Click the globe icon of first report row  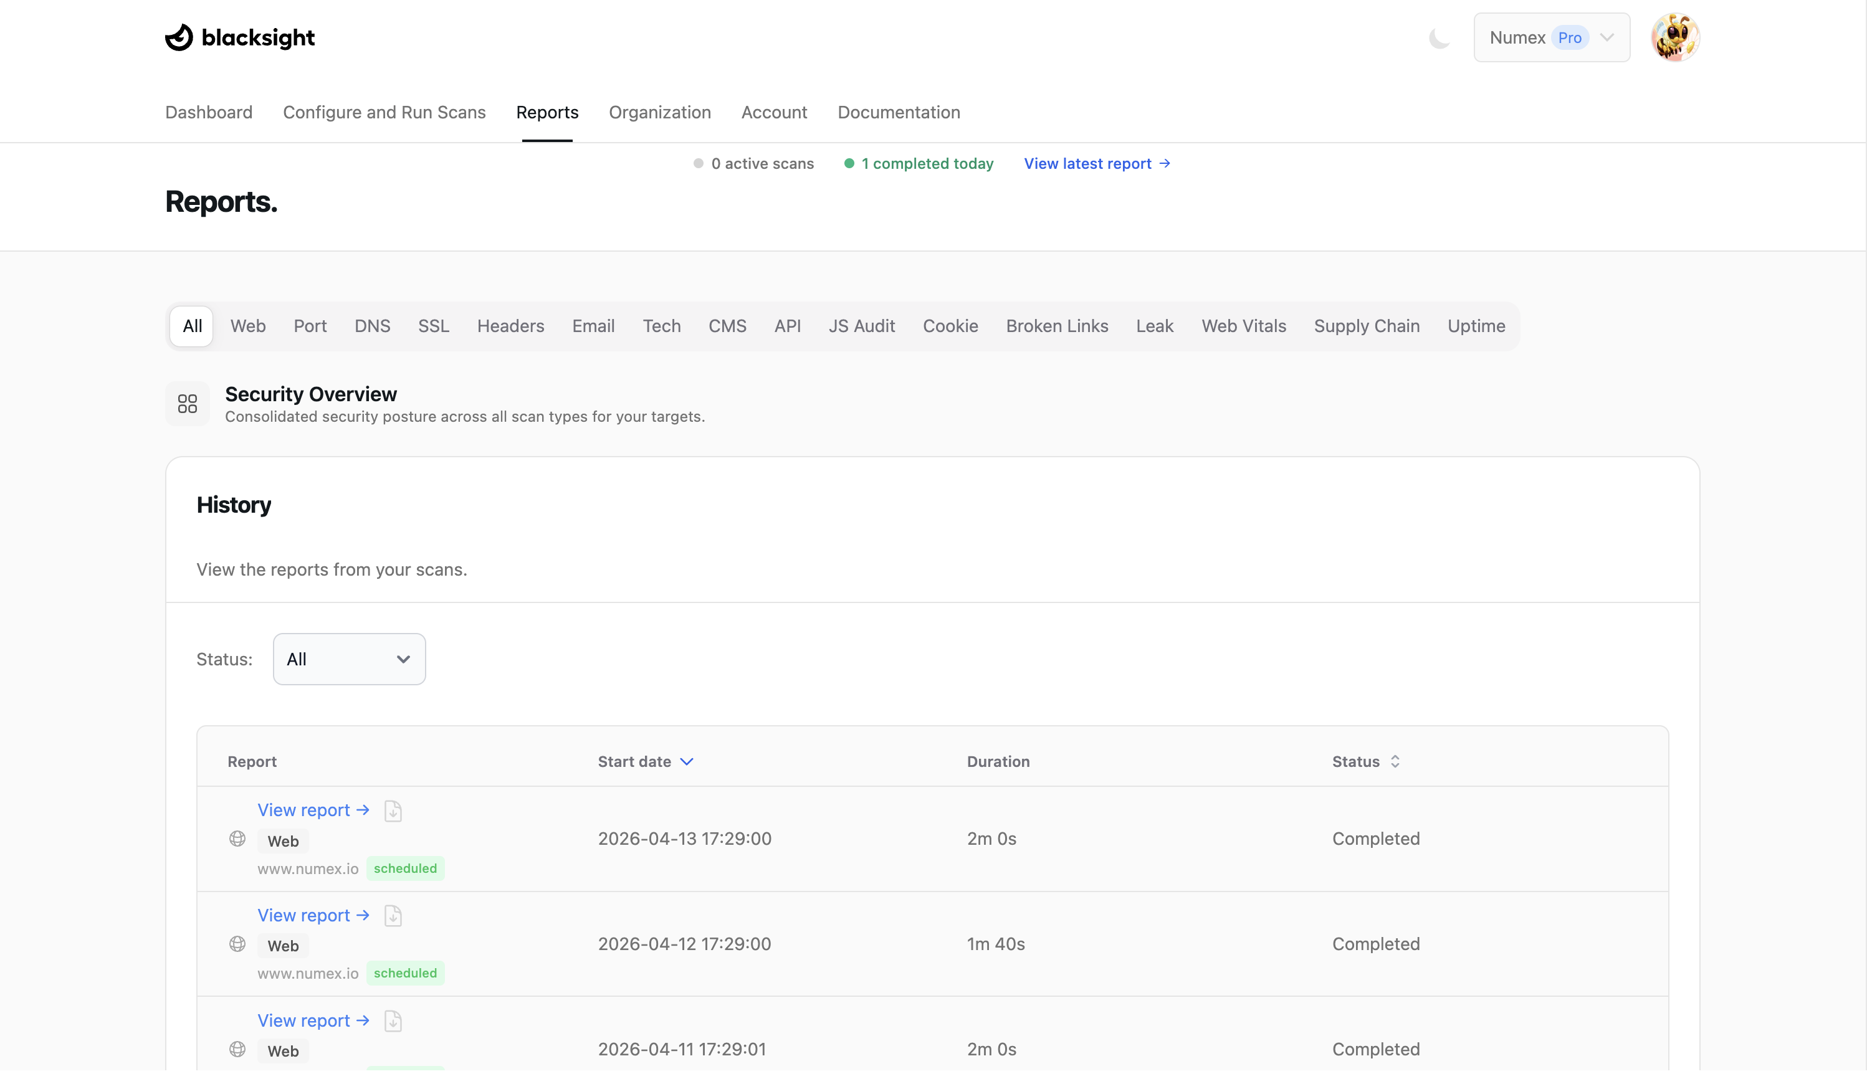tap(237, 839)
